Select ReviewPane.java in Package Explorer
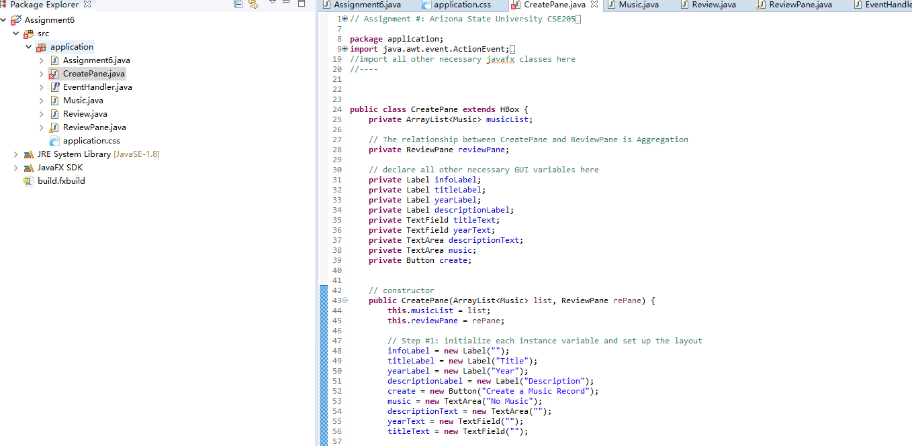Image resolution: width=912 pixels, height=446 pixels. (95, 127)
